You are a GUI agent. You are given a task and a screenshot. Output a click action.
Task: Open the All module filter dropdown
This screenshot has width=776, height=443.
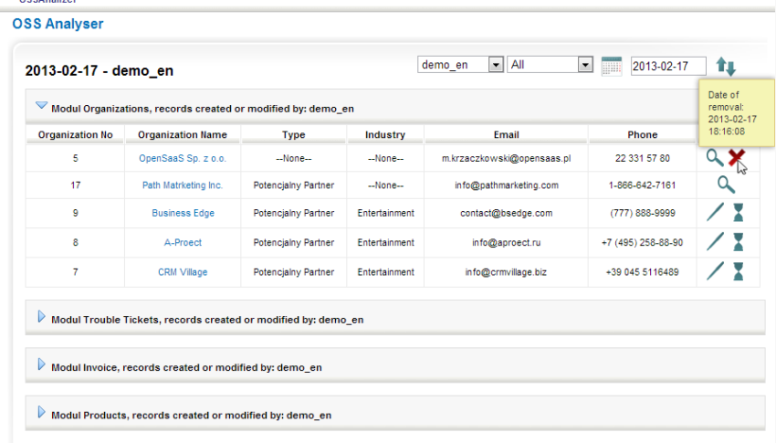(x=550, y=65)
